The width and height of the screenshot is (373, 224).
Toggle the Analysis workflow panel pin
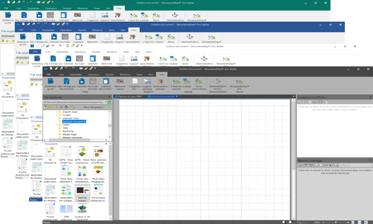coord(370,97)
